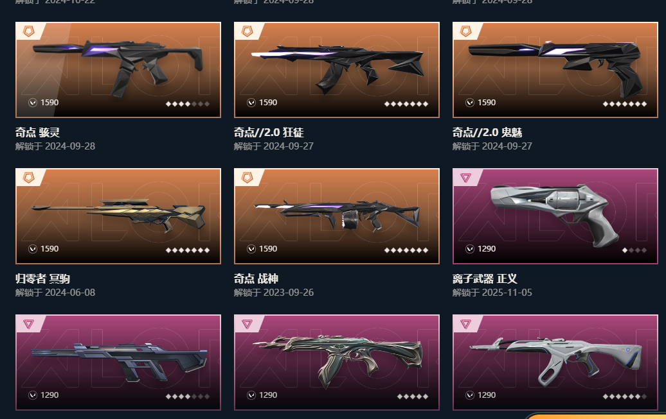The height and width of the screenshot is (419, 666).
Task: Select the 归零者 冥驹 sniper skin thumbnail
Action: tap(118, 216)
